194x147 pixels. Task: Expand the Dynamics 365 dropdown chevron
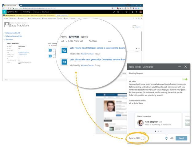pyautogui.click(x=19, y=12)
